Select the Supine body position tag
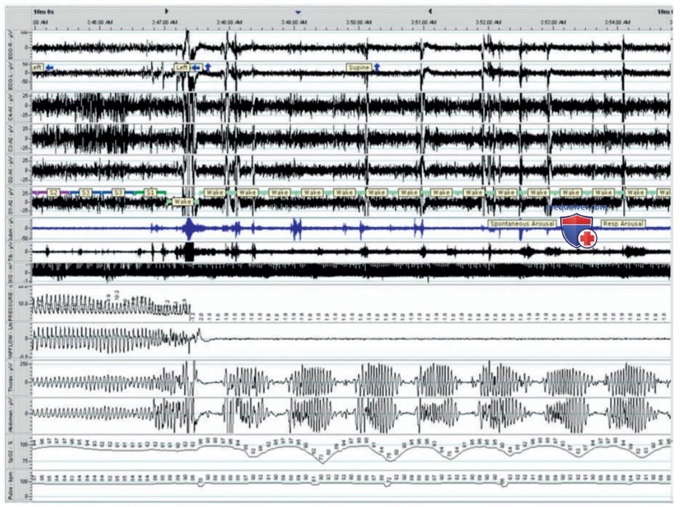This screenshot has height=507, width=680. (x=358, y=67)
